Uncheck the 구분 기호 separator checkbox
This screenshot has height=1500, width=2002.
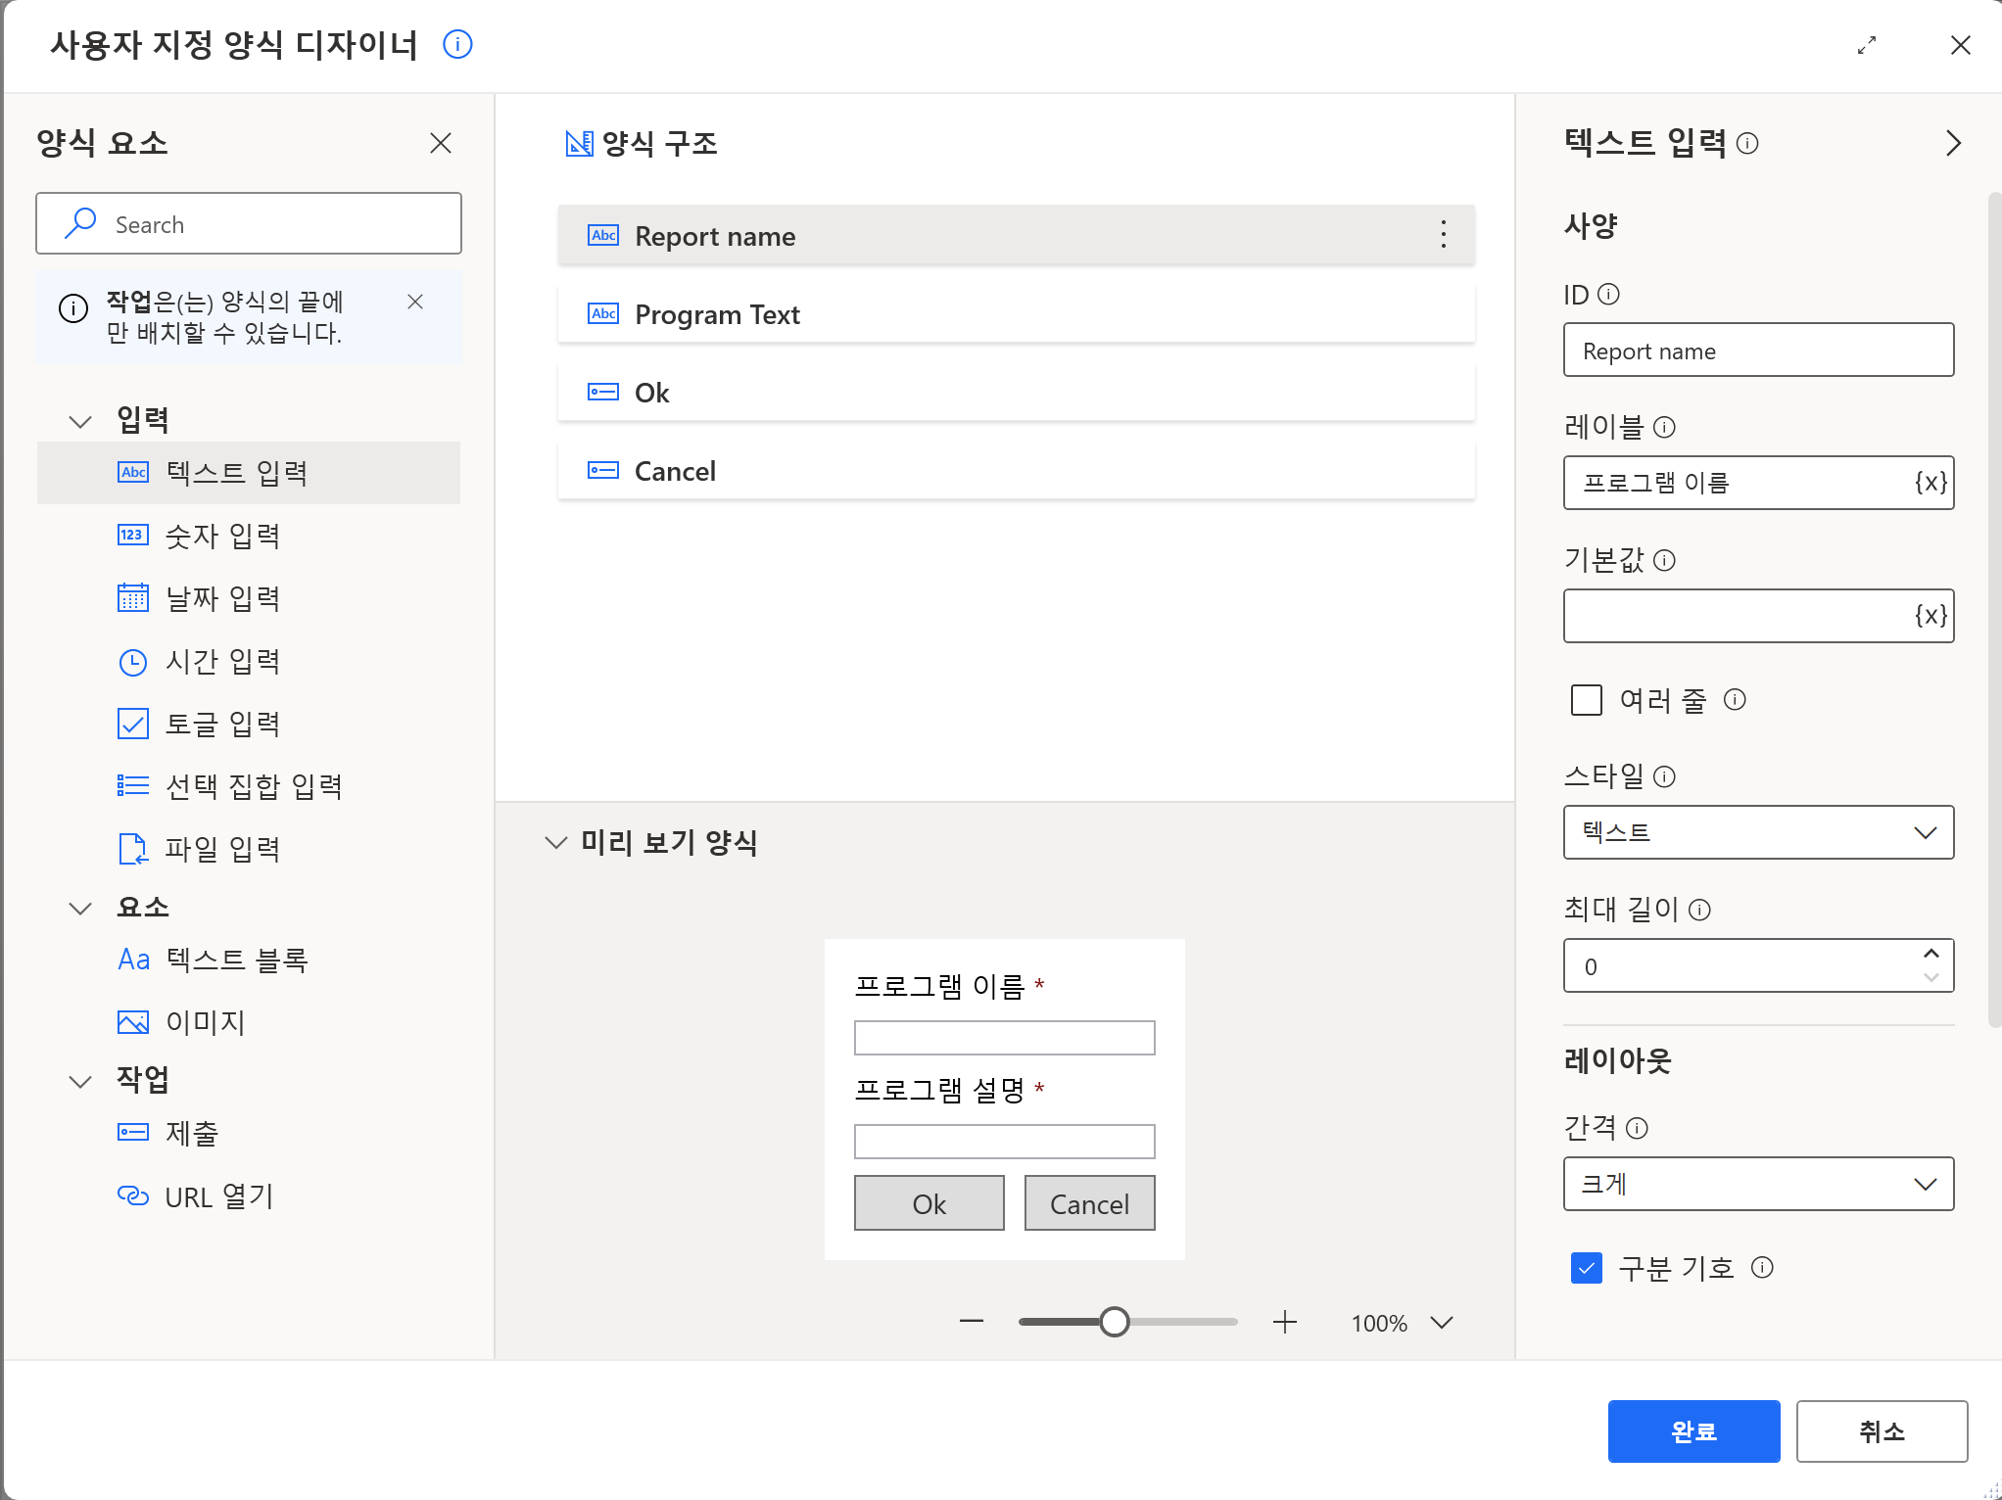click(x=1586, y=1268)
